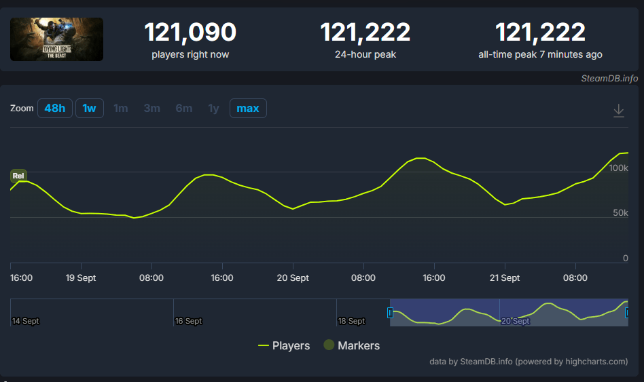The width and height of the screenshot is (644, 382).
Task: Click the highlighted navigator selection area
Action: 509,312
